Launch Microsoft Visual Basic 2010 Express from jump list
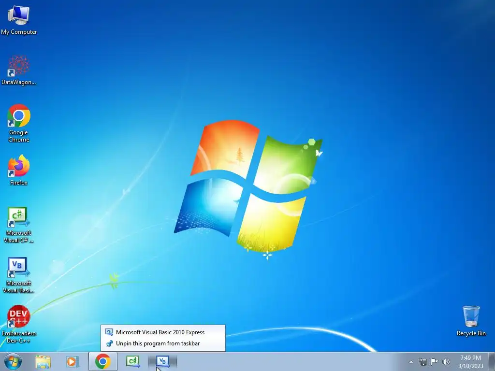The image size is (495, 371). coord(163,332)
